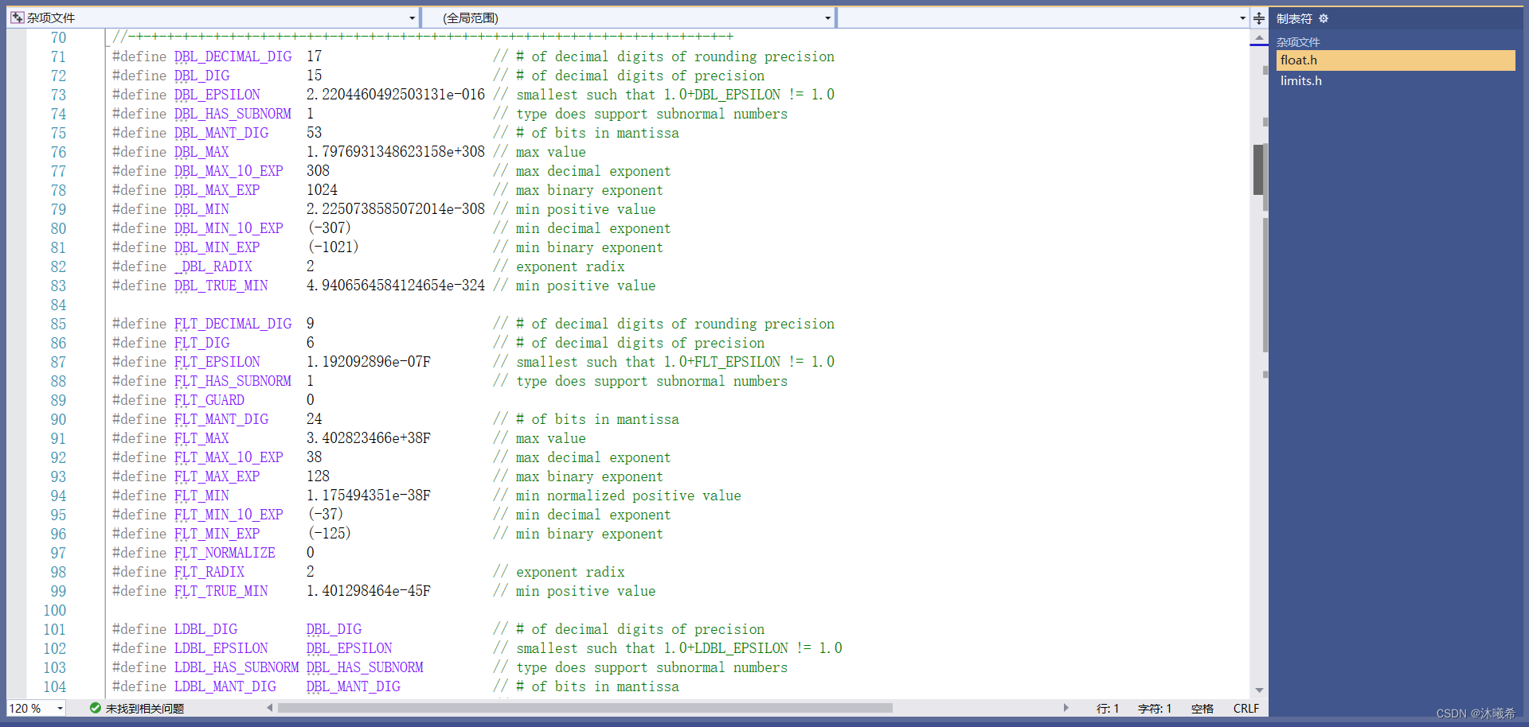Click line number 85 in the gutter
The image size is (1529, 727).
coord(59,324)
